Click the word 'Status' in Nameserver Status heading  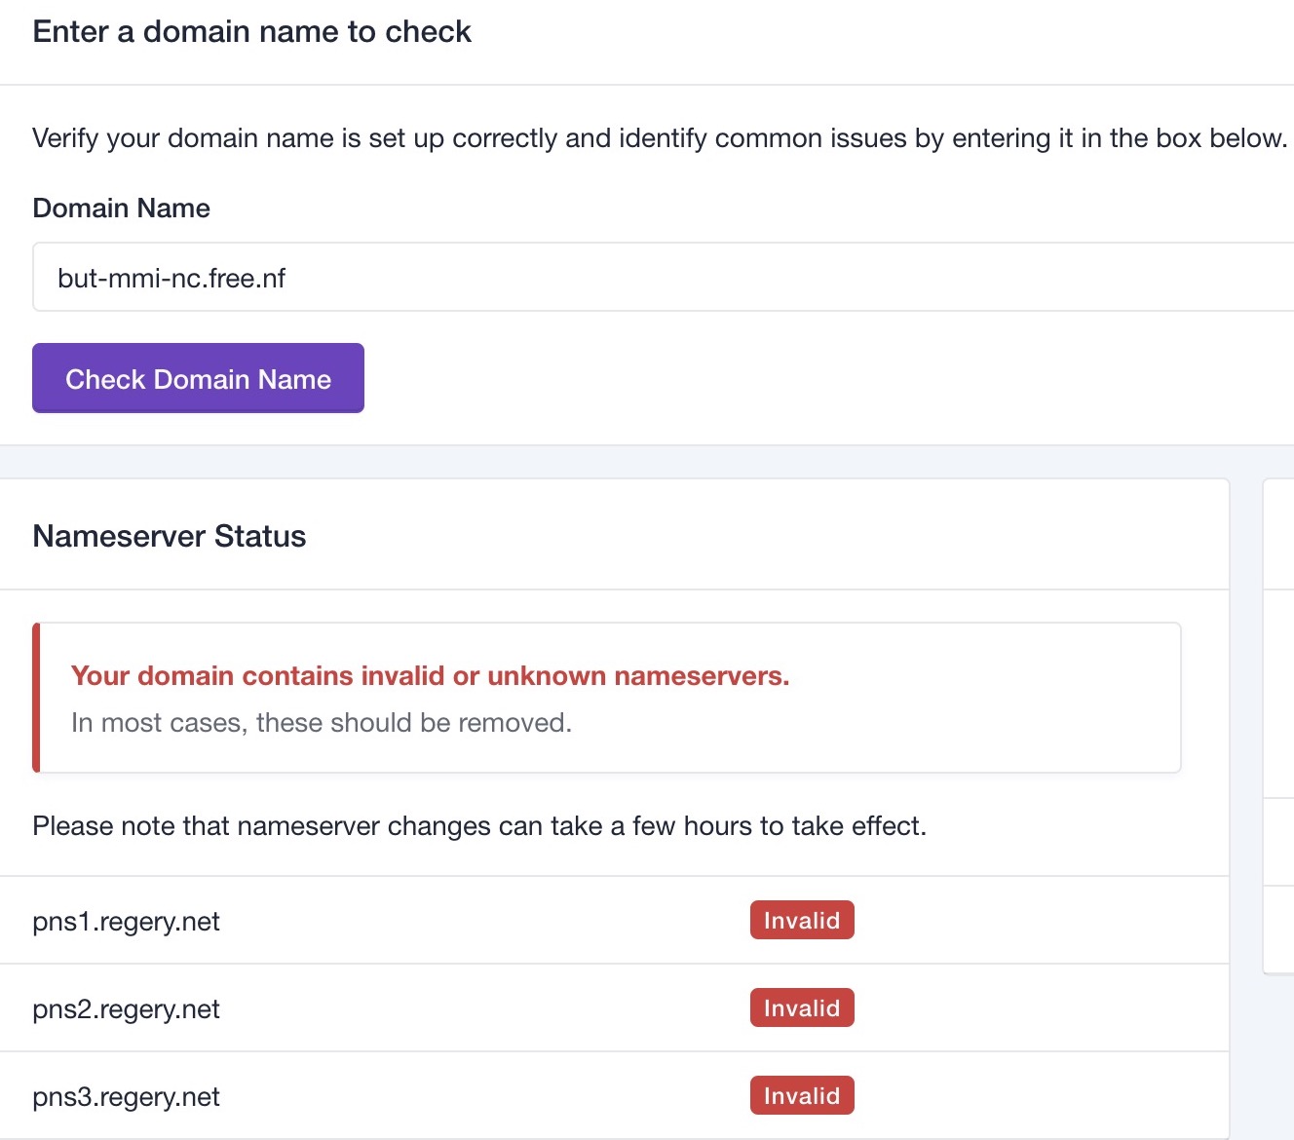(260, 537)
